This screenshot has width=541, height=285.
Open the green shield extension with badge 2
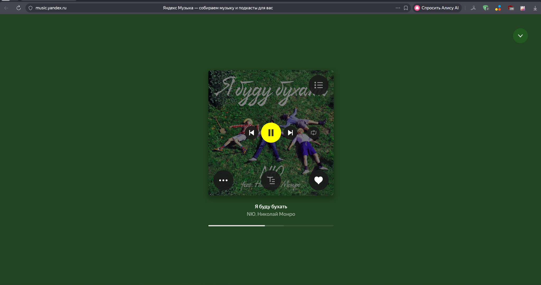[486, 8]
